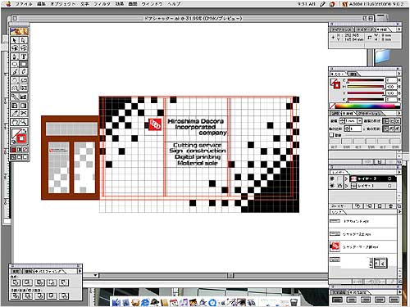Screen dimensions: 410x307
Task: Choose the Ellipse tool
Action: coord(15,65)
